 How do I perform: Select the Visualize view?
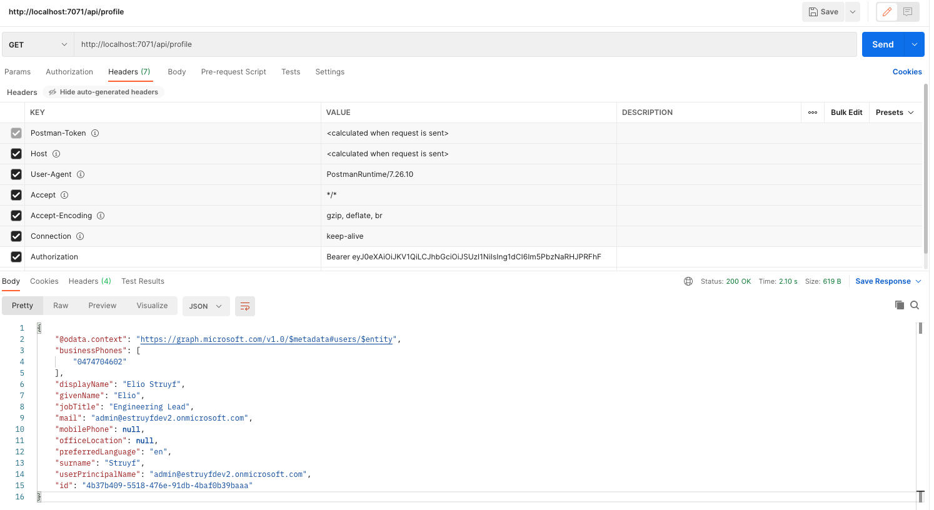coord(153,306)
